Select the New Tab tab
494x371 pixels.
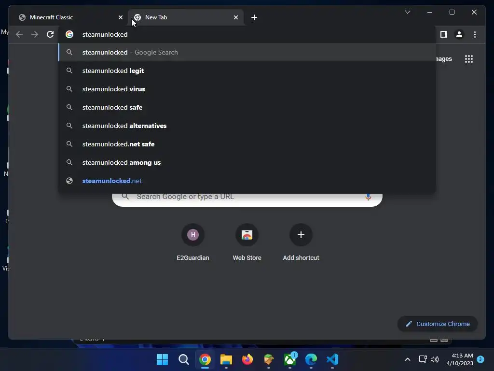pyautogui.click(x=186, y=17)
